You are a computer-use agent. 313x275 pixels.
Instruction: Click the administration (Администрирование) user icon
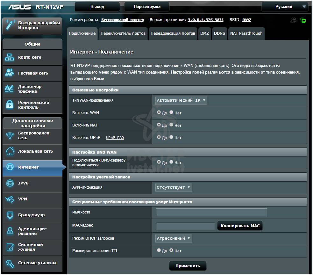[x=10, y=231]
